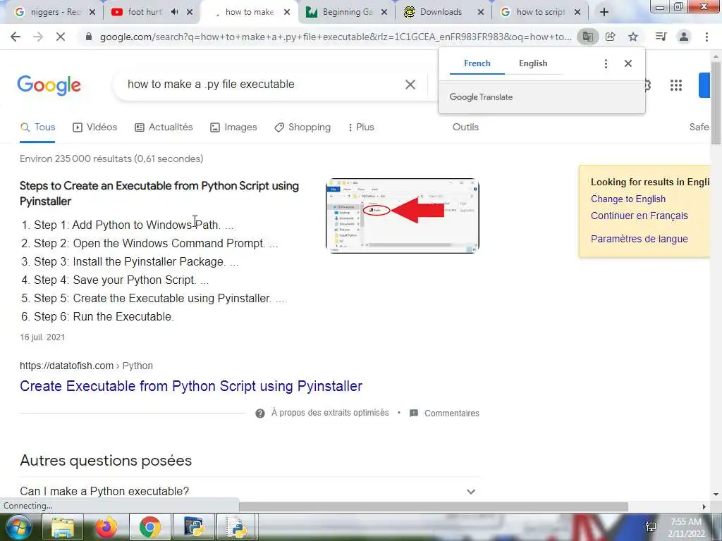Click the Translate icon in the address bar

tap(587, 37)
